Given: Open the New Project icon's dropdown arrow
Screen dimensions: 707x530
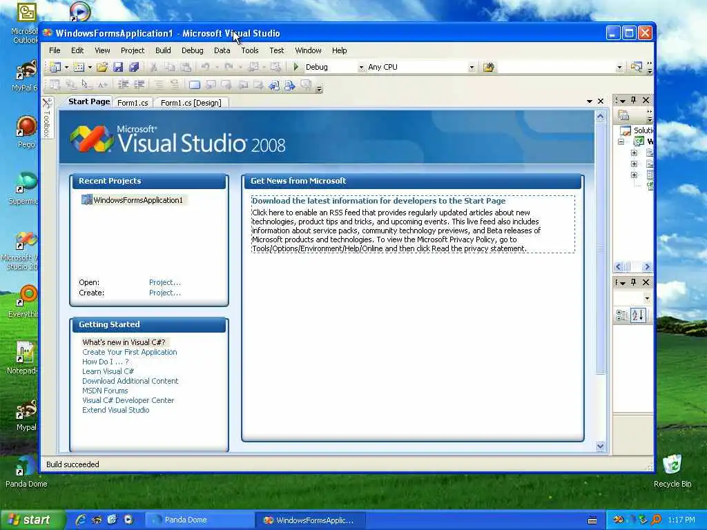Looking at the screenshot, I should [x=66, y=67].
